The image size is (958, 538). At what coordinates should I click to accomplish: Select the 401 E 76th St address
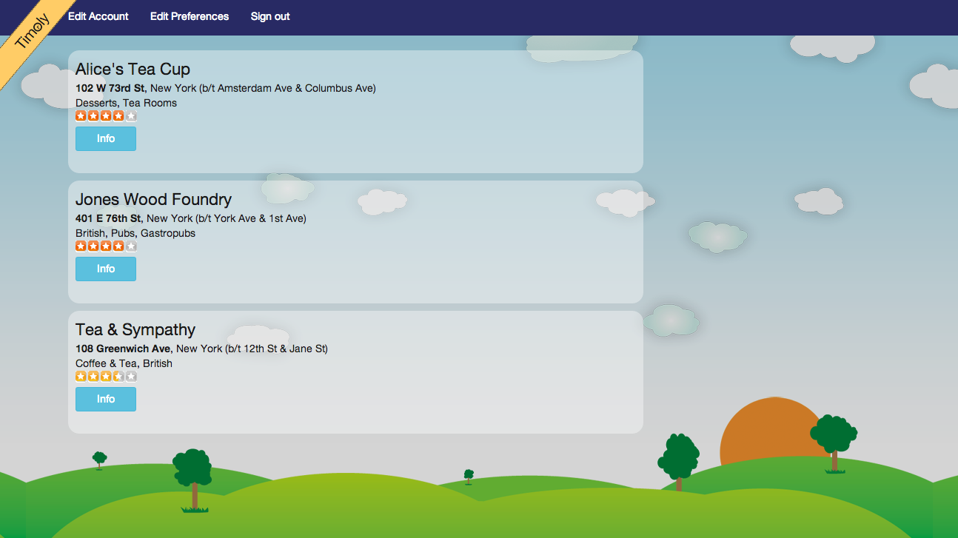(x=108, y=218)
